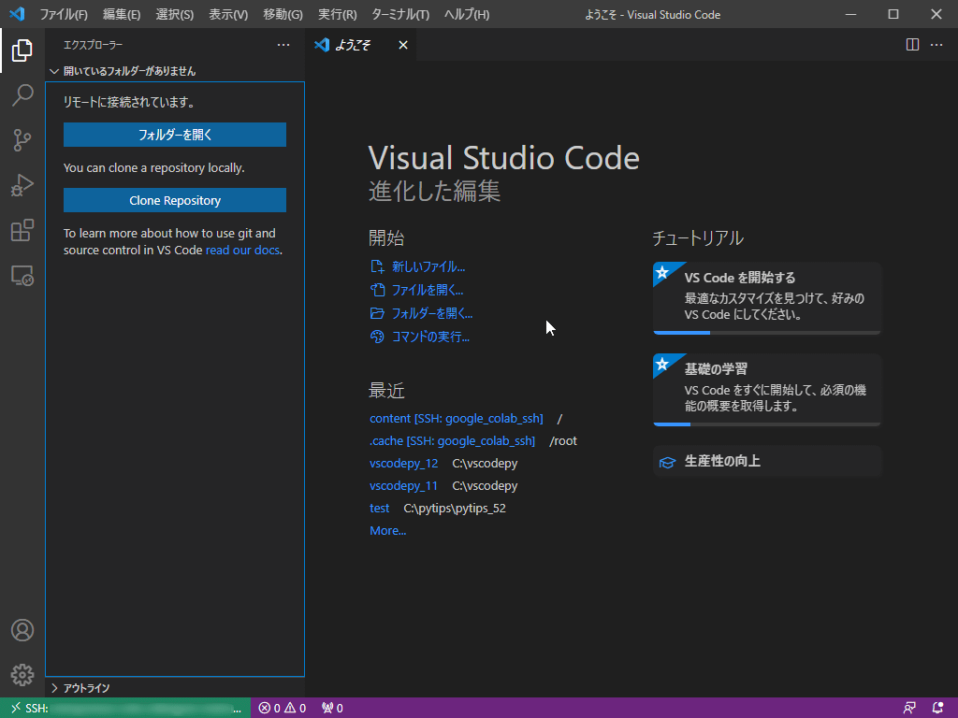Screen dimensions: 958x718
Task: Click the Accounts icon in the Activity Bar
Action: coord(22,630)
